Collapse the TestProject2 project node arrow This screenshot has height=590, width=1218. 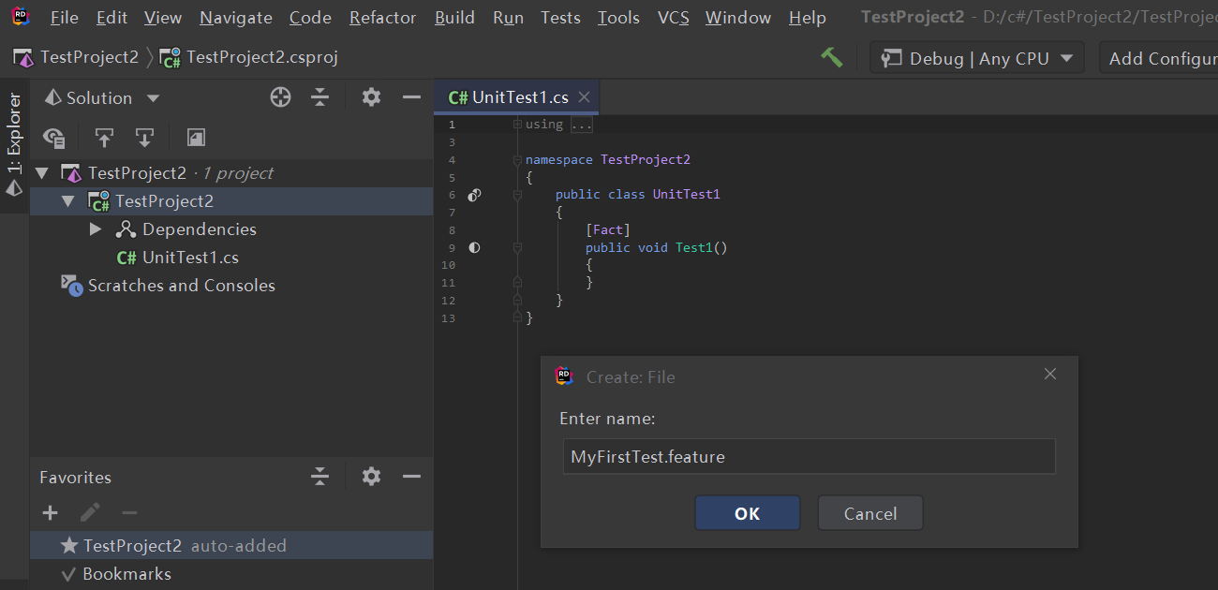tap(67, 201)
